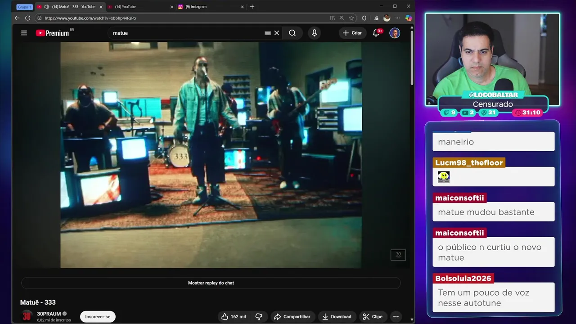Click the Clipe button

coord(373,317)
